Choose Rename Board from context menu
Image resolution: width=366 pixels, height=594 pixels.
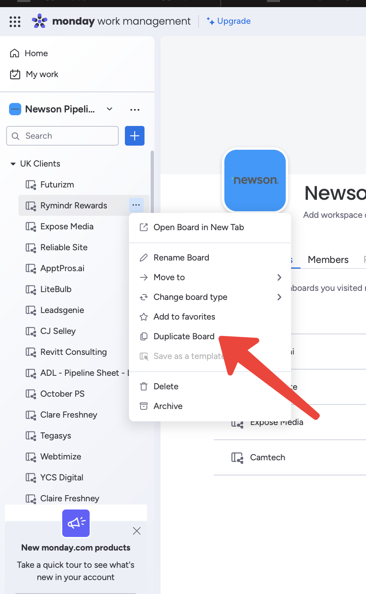tap(210, 258)
